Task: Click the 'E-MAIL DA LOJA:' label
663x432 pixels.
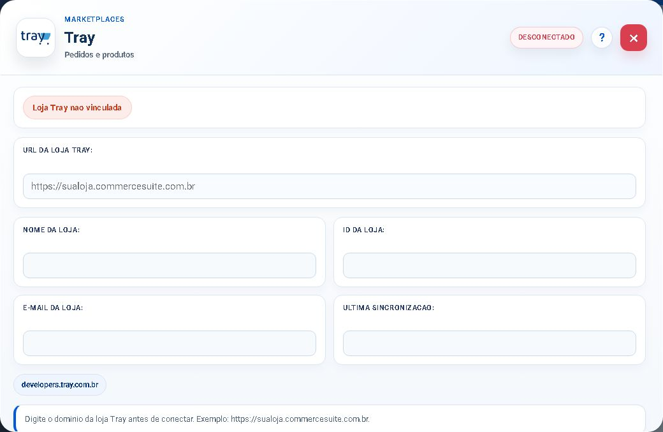Action: (53, 308)
